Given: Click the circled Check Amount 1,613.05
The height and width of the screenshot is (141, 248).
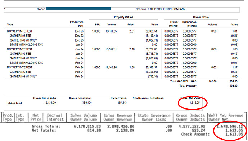Looking at the screenshot, I should coord(234,134).
